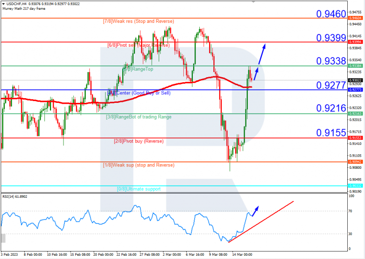The image size is (365, 259).
Task: Click the large 0.9216 level value
Action: click(331, 108)
